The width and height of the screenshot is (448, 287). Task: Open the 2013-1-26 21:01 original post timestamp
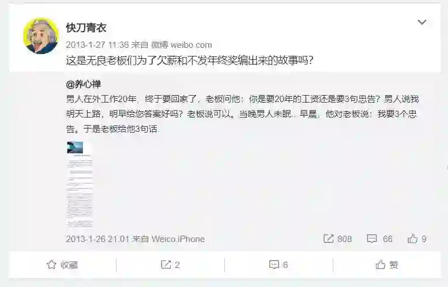coord(97,239)
